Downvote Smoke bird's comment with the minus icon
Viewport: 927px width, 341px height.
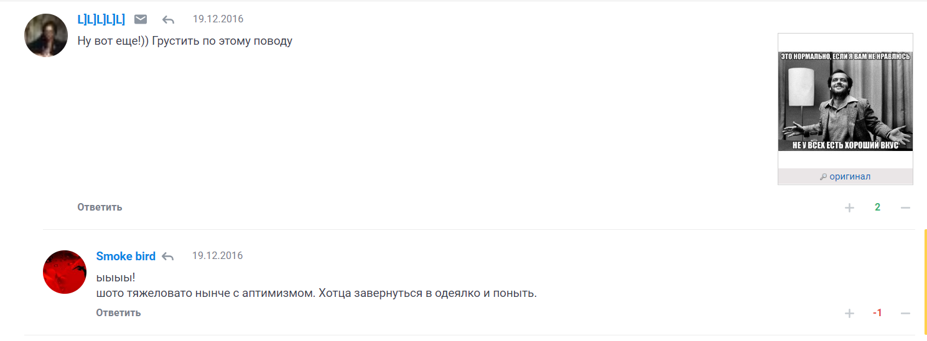coord(905,313)
